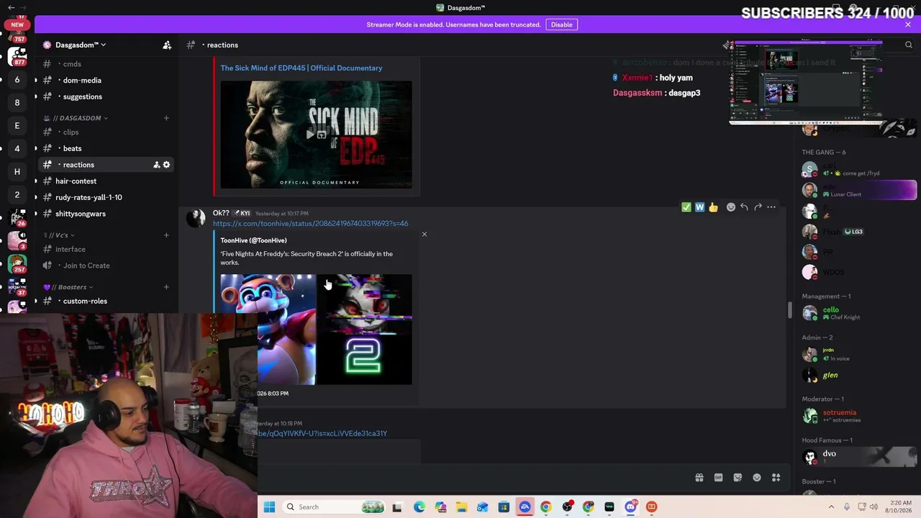Play the Sick Mind of EDP445 video thumbnail

(316, 135)
